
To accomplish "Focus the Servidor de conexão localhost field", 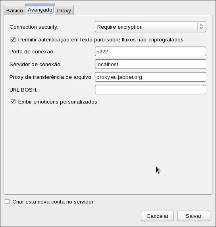I will tap(150, 64).
